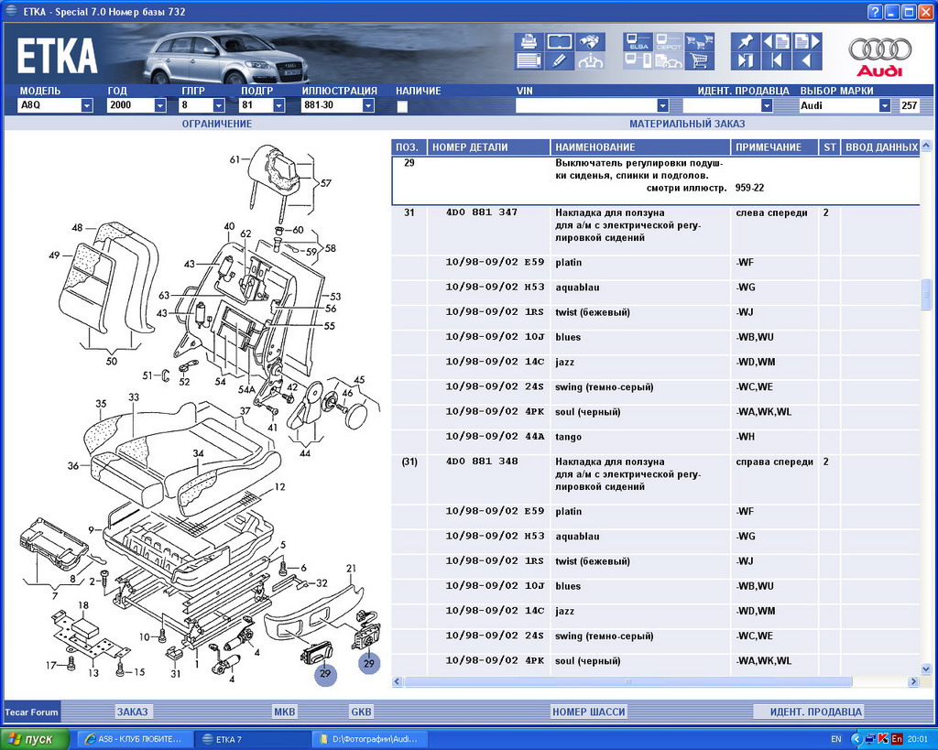Viewport: 938px width, 750px height.
Task: Toggle the НАЛИЧИЕ checkbox
Action: pyautogui.click(x=402, y=106)
